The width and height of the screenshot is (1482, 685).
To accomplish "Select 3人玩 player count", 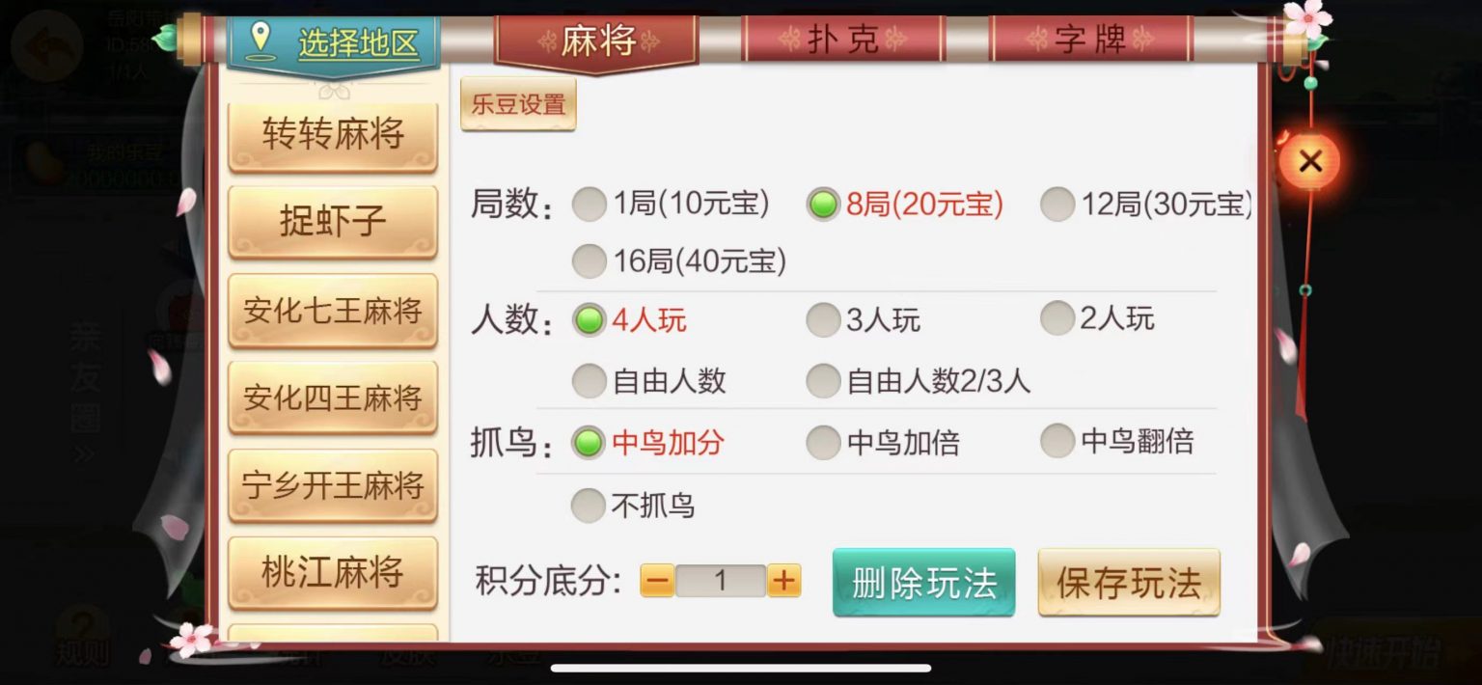I will [x=864, y=319].
